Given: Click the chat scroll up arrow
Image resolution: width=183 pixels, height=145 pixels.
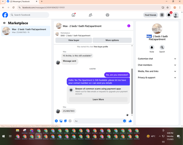Looking at the screenshot, I should (x=132, y=46).
